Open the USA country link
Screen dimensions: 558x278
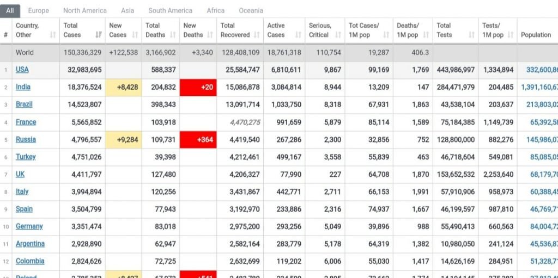point(22,70)
